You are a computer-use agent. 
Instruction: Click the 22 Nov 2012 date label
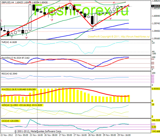(7, 135)
